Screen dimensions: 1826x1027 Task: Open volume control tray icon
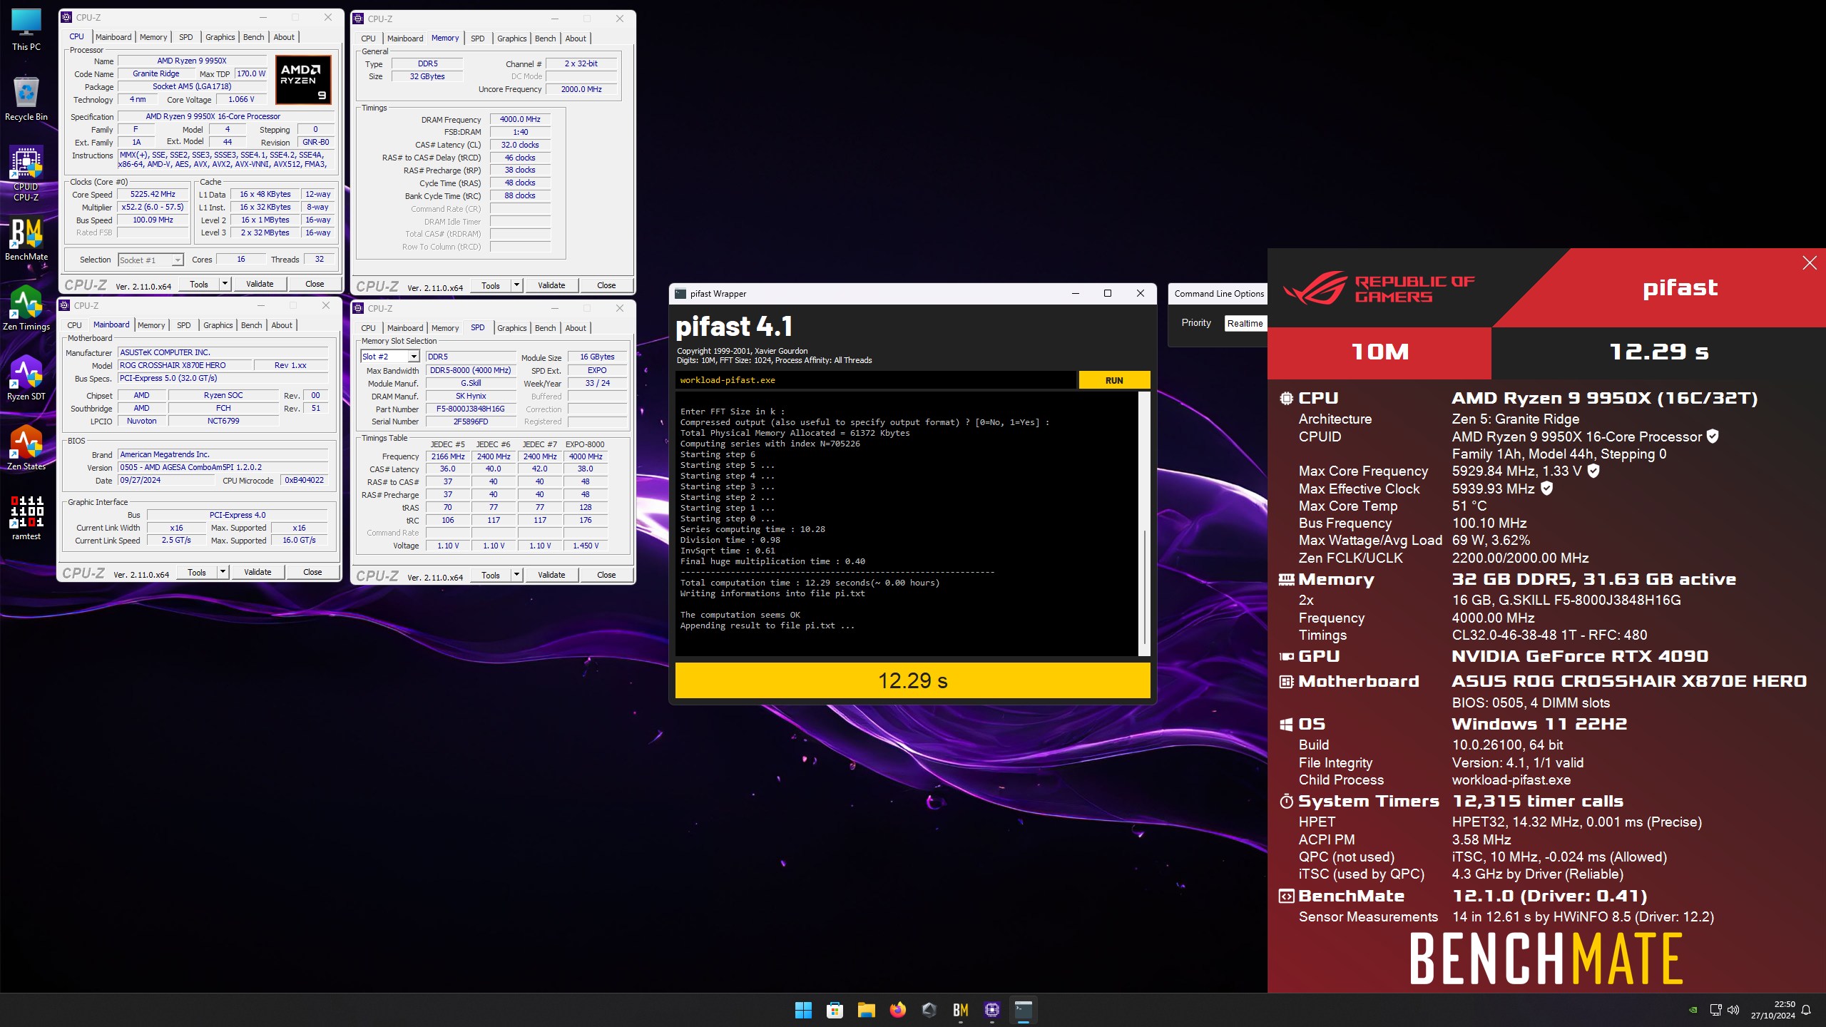click(1733, 1010)
